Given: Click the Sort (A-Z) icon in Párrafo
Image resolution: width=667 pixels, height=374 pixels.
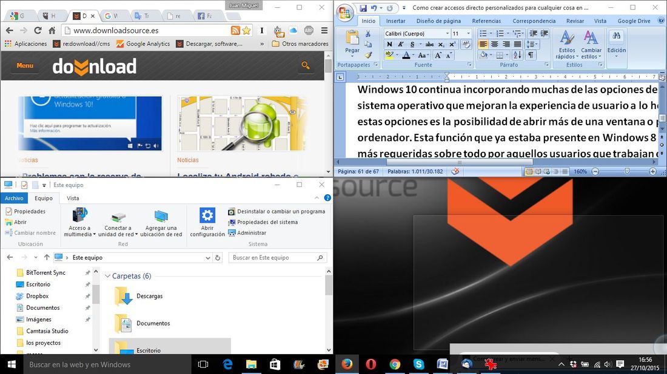Looking at the screenshot, I should pos(517,54).
